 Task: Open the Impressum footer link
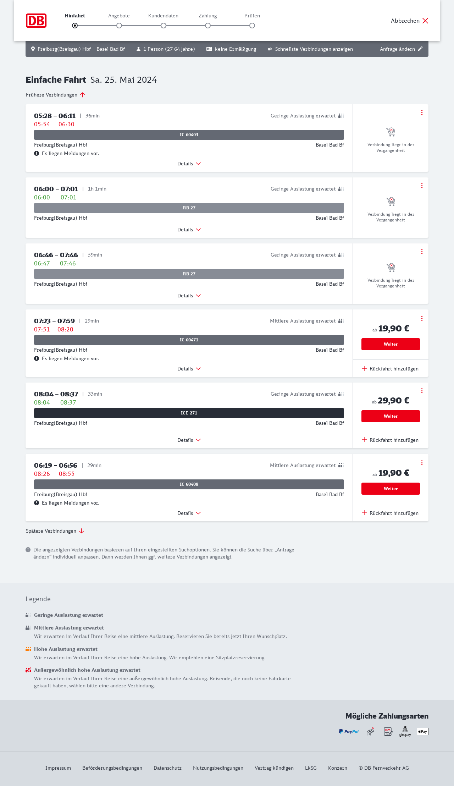point(58,768)
